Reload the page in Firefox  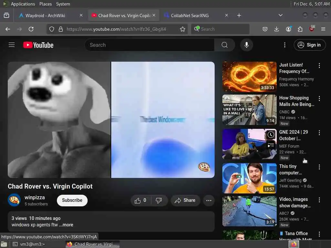click(31, 29)
